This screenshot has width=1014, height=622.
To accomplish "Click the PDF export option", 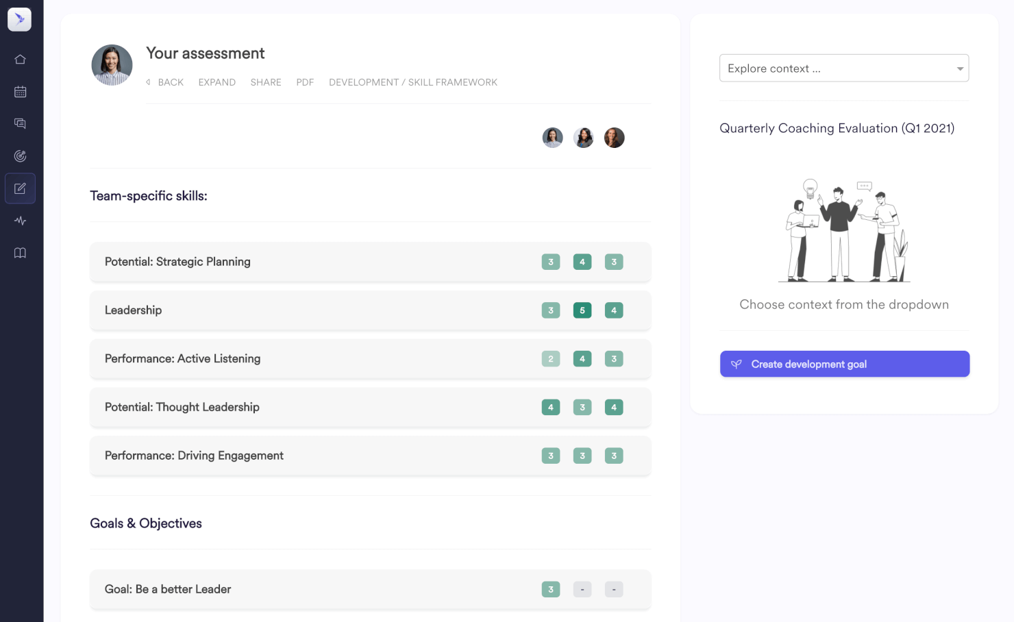I will pyautogui.click(x=305, y=82).
